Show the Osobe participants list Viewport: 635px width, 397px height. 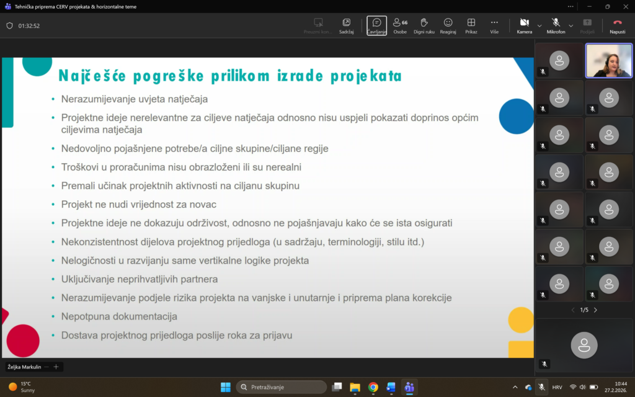(x=400, y=25)
